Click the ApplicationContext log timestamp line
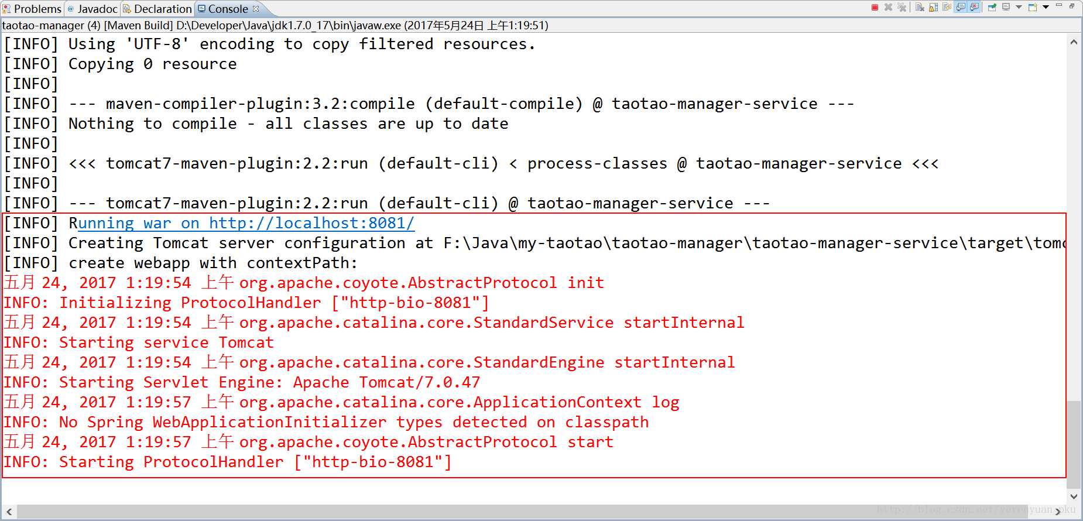Viewport: 1083px width, 521px height. pos(341,402)
